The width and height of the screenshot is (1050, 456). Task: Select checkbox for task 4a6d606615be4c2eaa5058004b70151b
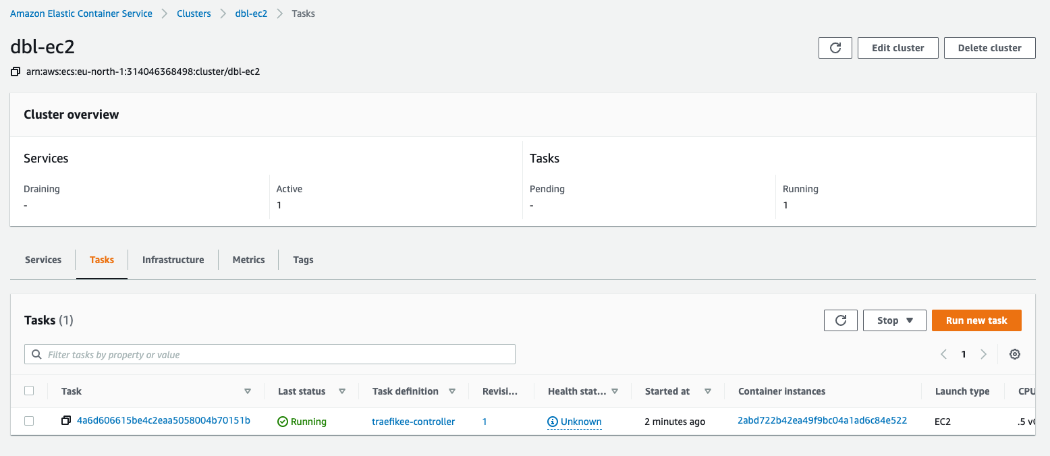pyautogui.click(x=29, y=421)
